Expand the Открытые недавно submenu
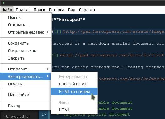Image resolution: width=165 pixels, height=119 pixels. pyautogui.click(x=26, y=32)
